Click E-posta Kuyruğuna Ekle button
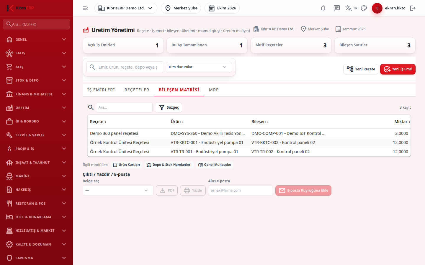This screenshot has height=265, width=425. [x=303, y=191]
